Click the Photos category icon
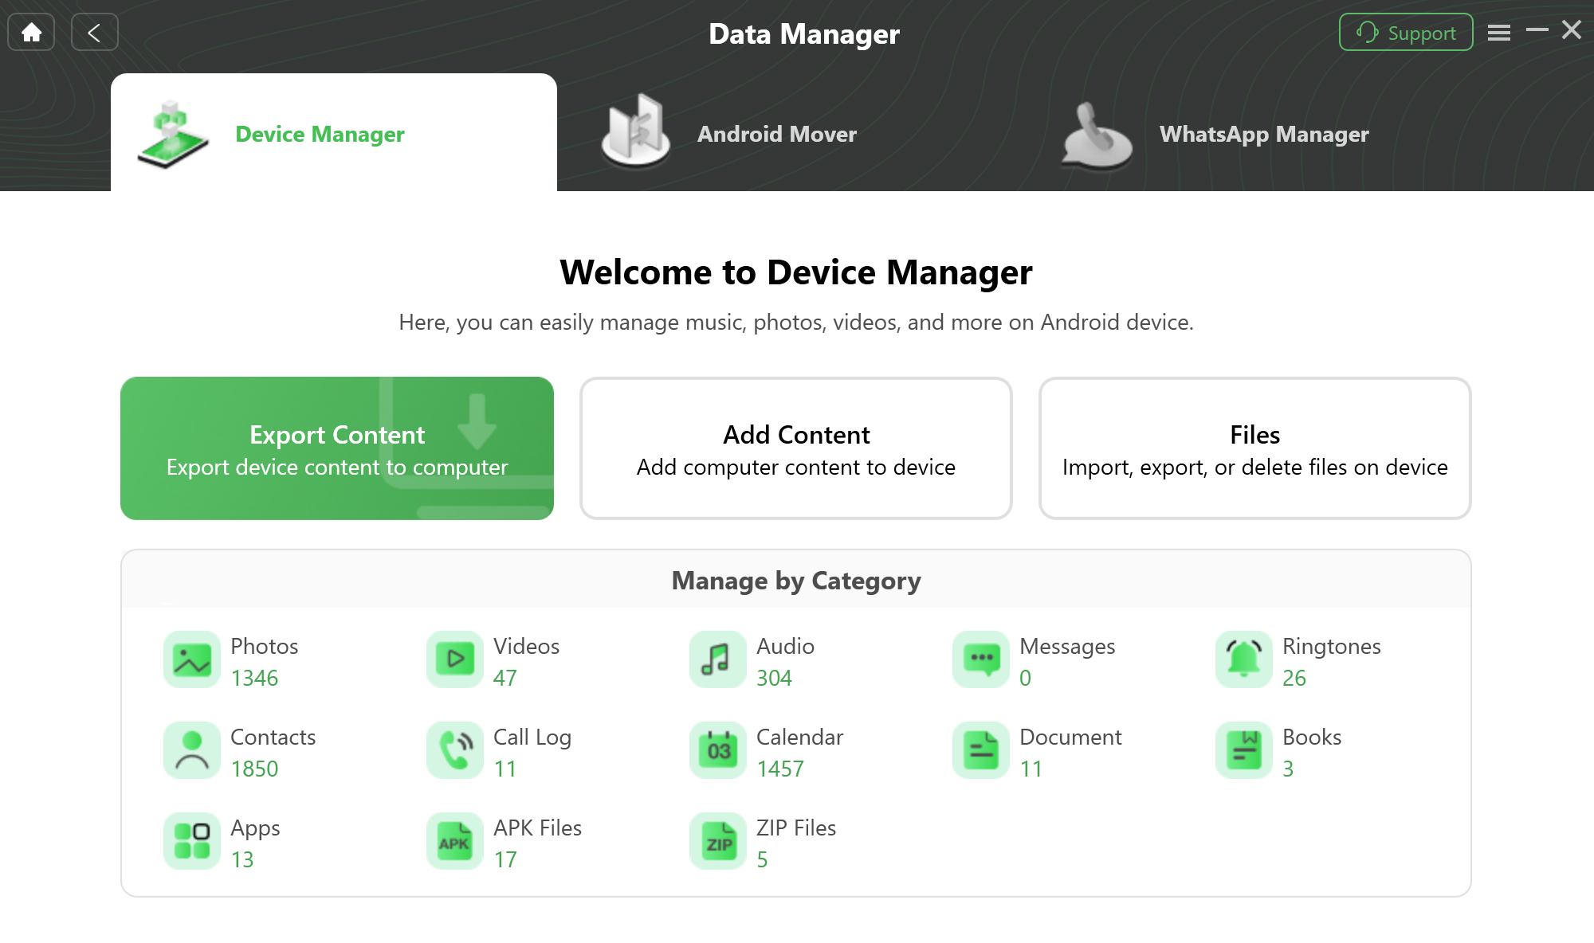This screenshot has height=943, width=1594. [191, 660]
